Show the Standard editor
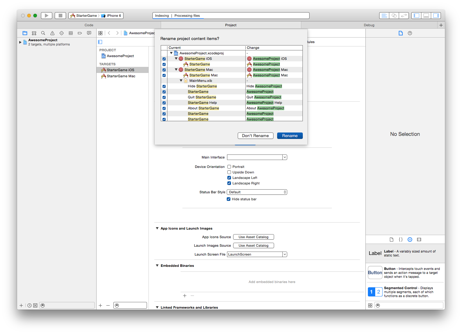462x334 pixels. (384, 16)
